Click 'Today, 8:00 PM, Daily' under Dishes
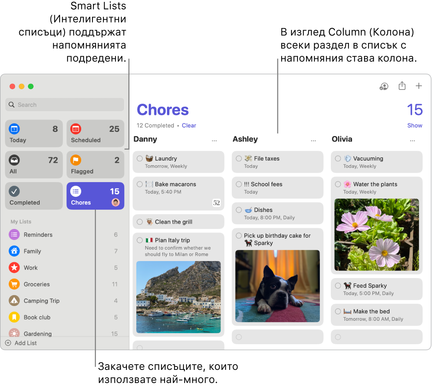432x388 pixels. pos(270,218)
